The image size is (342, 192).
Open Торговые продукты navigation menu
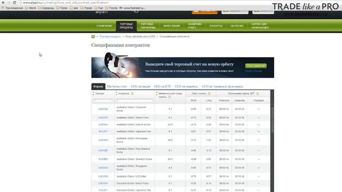pos(126,26)
